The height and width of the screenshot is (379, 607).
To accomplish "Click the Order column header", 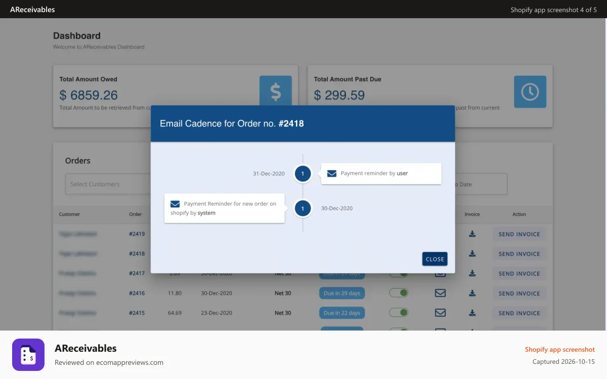I will pos(135,214).
